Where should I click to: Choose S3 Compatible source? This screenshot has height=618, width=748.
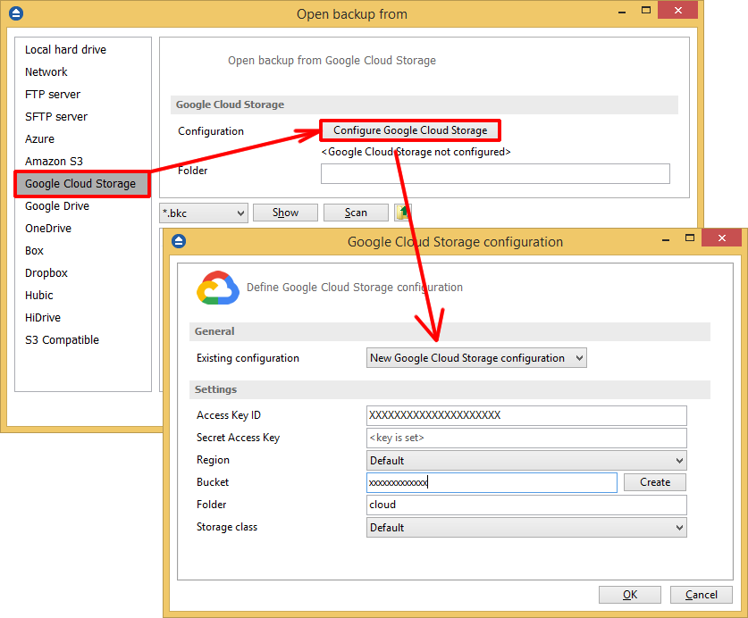[x=62, y=340]
